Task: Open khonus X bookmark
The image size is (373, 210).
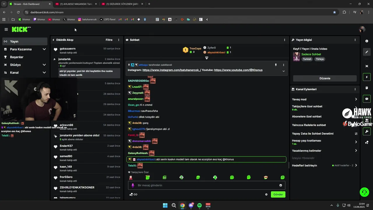Action: click(69, 20)
